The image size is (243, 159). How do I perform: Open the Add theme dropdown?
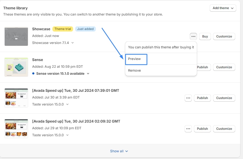pos(223,8)
